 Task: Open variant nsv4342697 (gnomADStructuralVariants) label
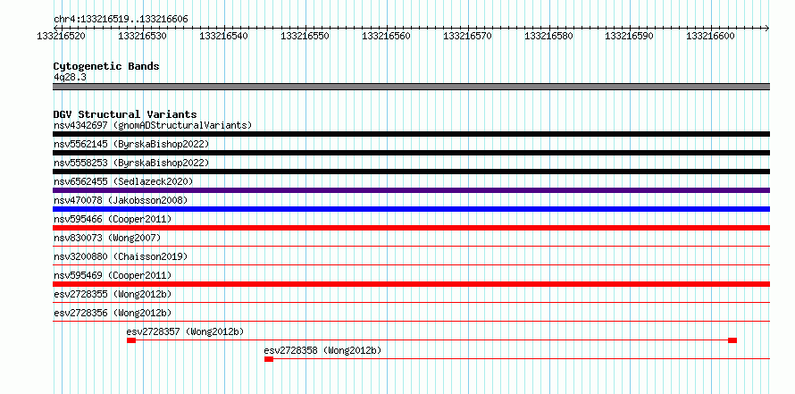point(153,125)
